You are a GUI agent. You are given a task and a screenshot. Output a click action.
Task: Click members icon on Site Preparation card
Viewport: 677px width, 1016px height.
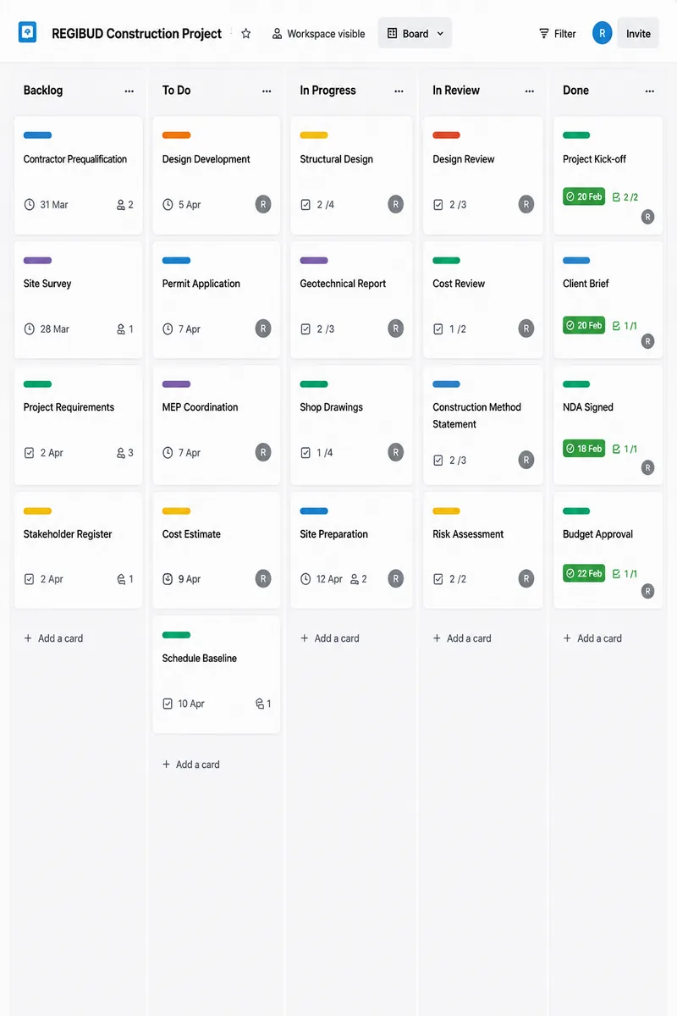pos(355,579)
